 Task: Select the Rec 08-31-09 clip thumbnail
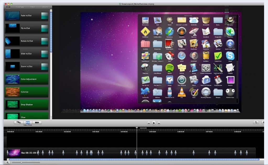point(14,153)
